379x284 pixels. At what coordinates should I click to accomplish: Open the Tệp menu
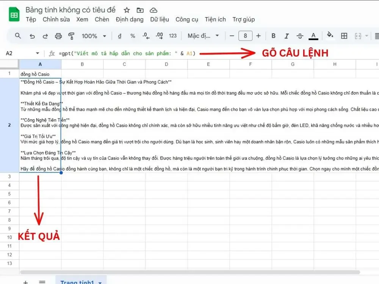(31, 19)
